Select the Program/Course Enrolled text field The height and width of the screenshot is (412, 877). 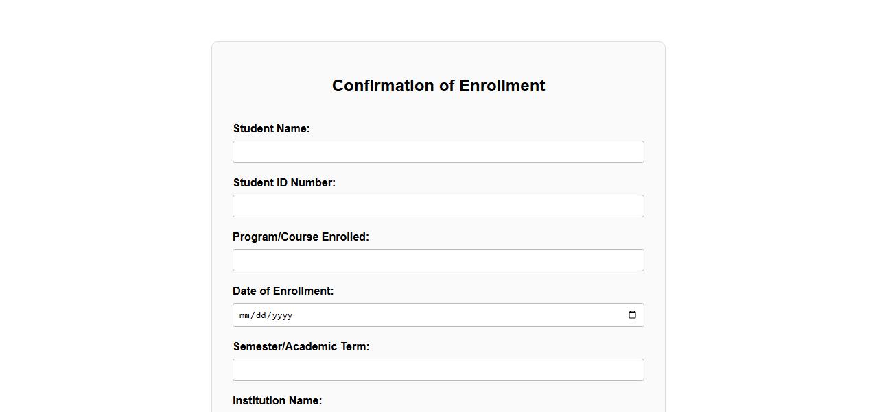pyautogui.click(x=438, y=260)
